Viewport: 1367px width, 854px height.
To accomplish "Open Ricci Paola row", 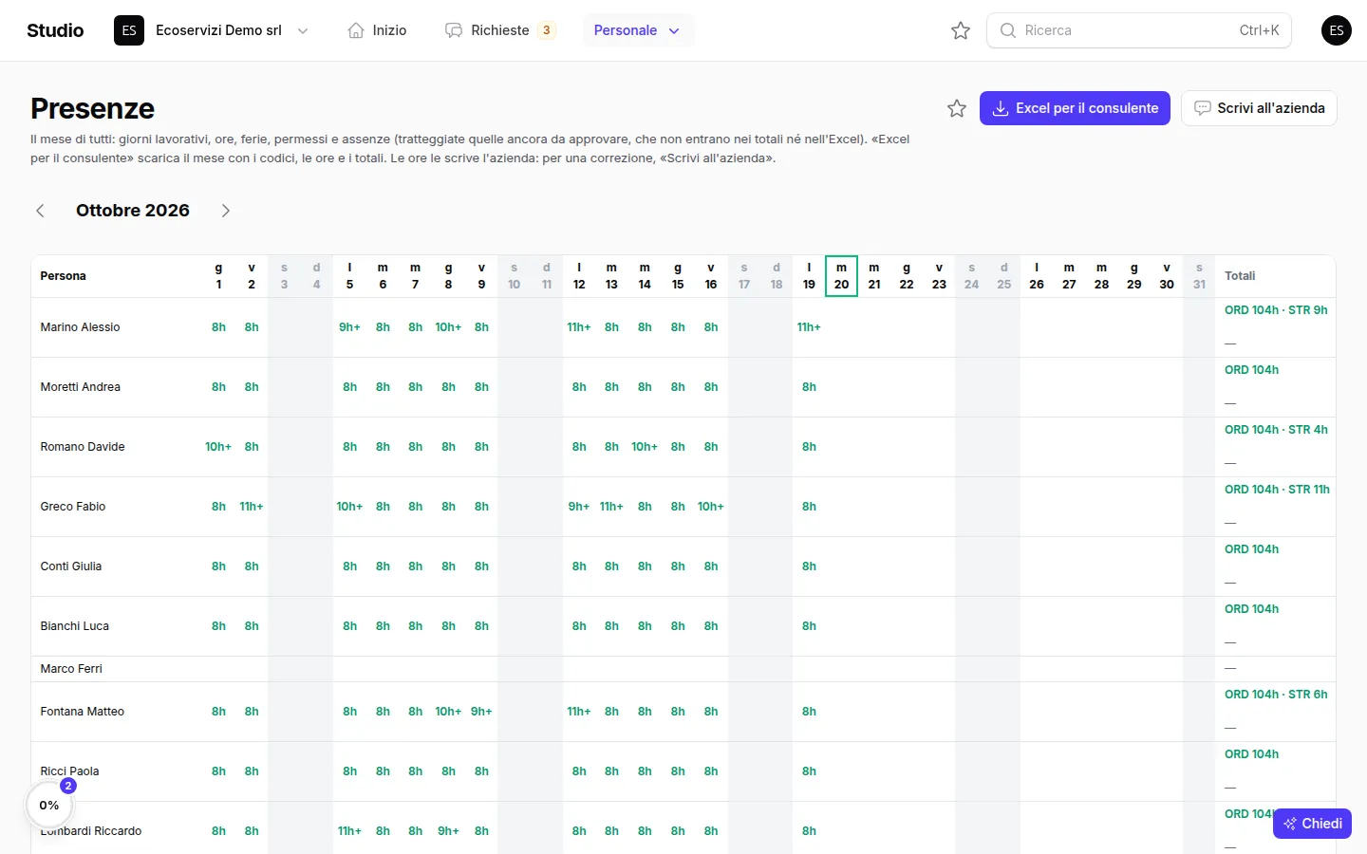I will (x=683, y=771).
